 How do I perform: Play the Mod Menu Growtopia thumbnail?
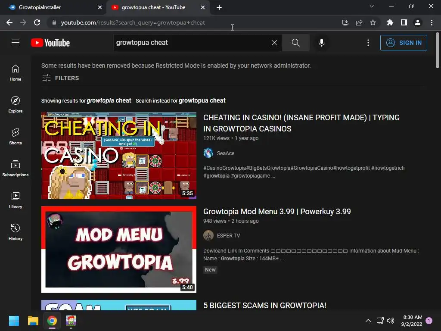pos(119,250)
